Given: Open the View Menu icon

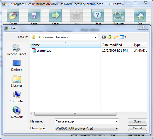Looking at the screenshot, I should pyautogui.click(x=122, y=37).
